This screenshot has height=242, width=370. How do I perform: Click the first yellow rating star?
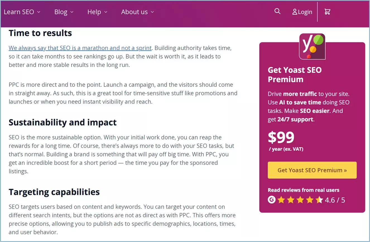point(281,200)
